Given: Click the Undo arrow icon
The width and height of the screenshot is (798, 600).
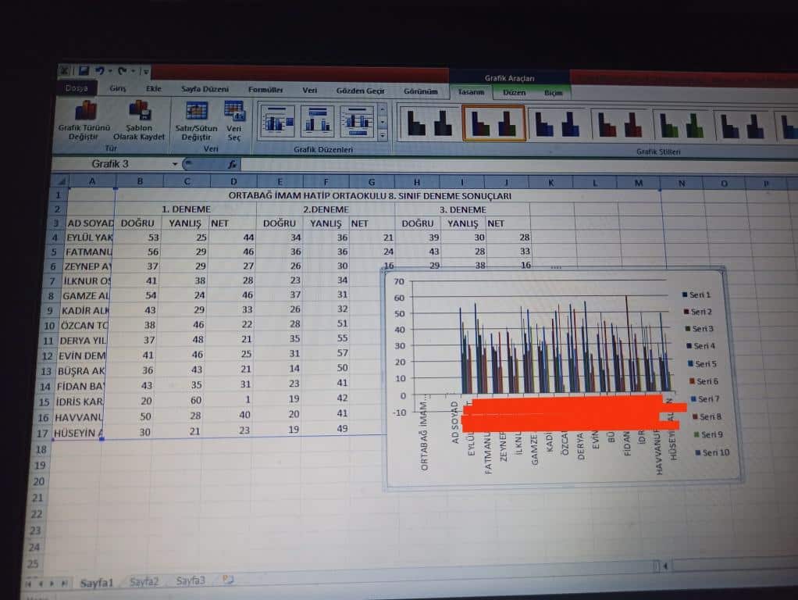Looking at the screenshot, I should point(100,72).
